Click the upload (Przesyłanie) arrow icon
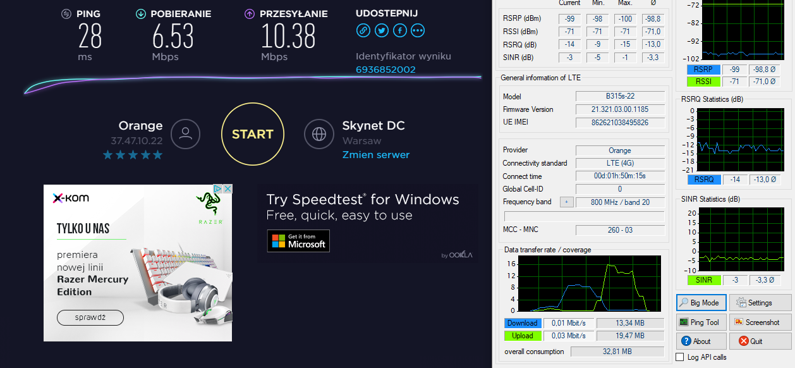This screenshot has height=368, width=795. [250, 14]
